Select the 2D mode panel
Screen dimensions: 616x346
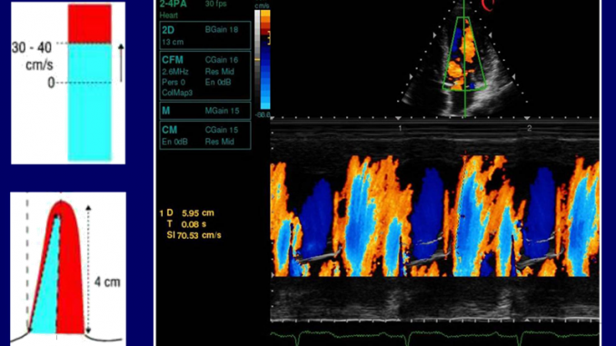coord(205,35)
